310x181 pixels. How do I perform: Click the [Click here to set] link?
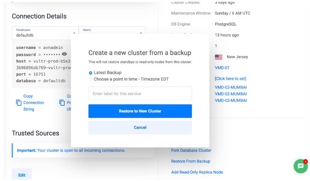tap(231, 78)
